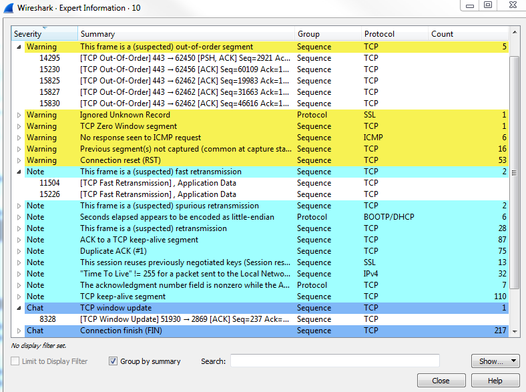
Task: Expand the Connection finish (FIN) chat
Action: [x=19, y=331]
